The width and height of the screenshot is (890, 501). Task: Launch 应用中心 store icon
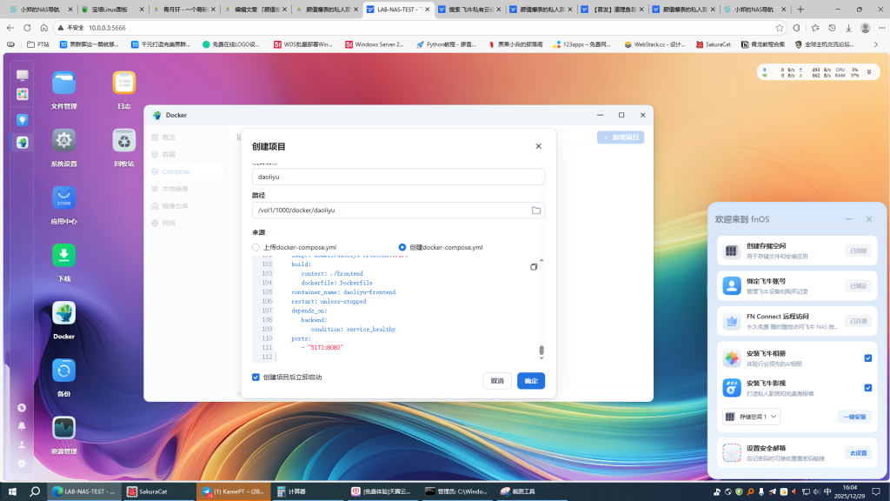pos(63,197)
